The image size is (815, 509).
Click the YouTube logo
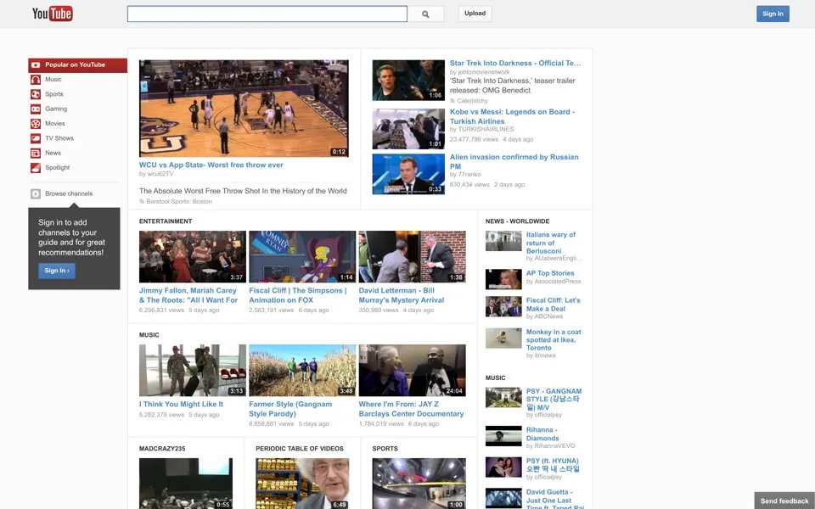point(53,14)
